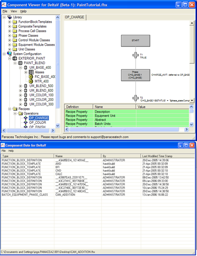Click the T1 transition cross symbol

pos(135,55)
